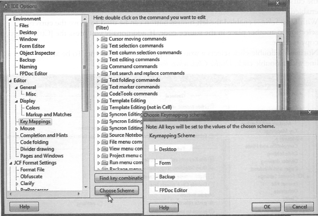Viewport: 318px width, 216px height.
Task: Click the Template Editing folder icon
Action: [104, 101]
